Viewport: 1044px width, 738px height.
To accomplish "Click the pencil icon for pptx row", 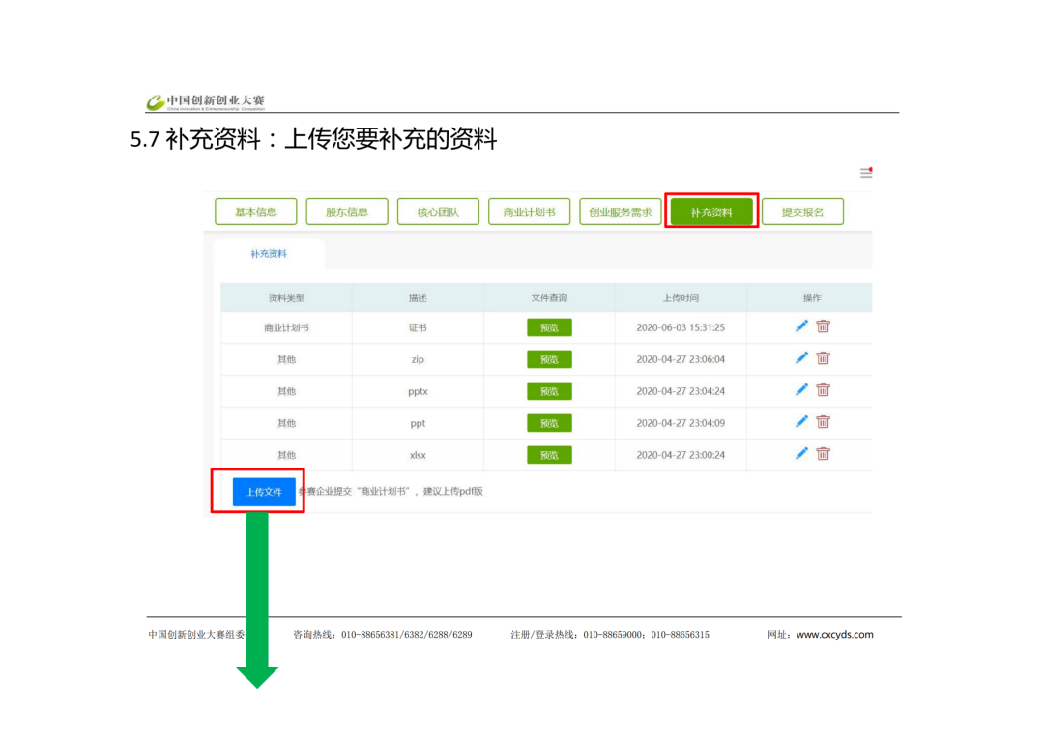I will click(801, 390).
